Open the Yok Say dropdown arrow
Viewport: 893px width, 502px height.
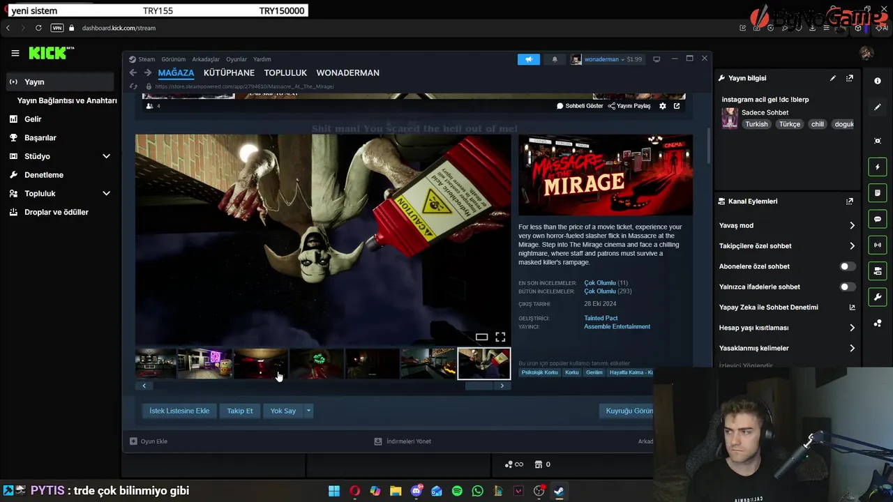[308, 411]
